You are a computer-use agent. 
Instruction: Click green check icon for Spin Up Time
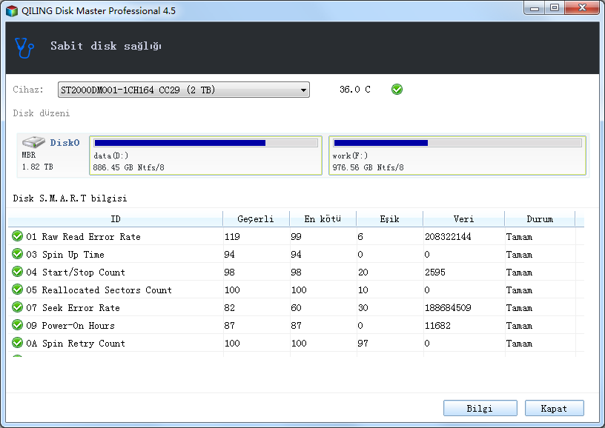[17, 253]
